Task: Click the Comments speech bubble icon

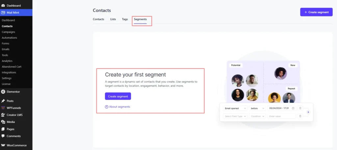Action: tap(3, 136)
